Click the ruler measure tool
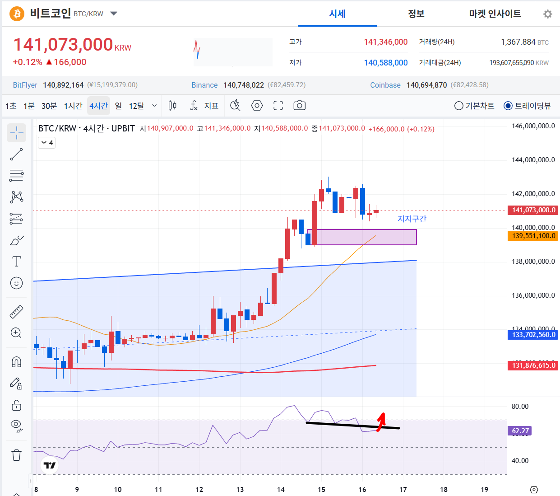Screen dimensions: 560x496 point(17,312)
